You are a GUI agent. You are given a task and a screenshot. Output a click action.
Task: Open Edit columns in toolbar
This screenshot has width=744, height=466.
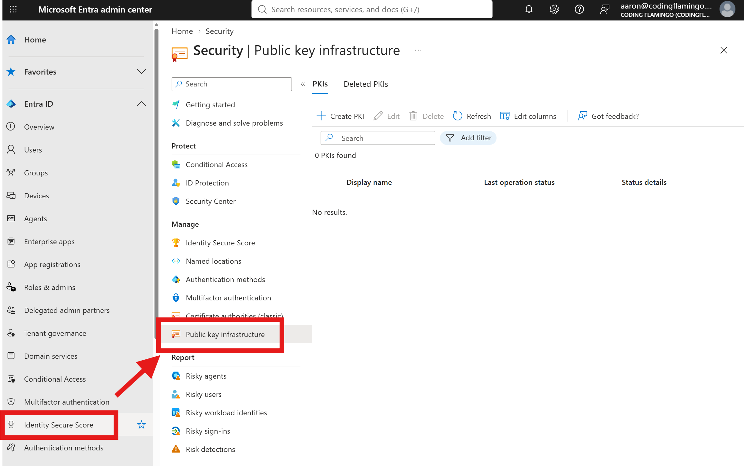pyautogui.click(x=528, y=116)
